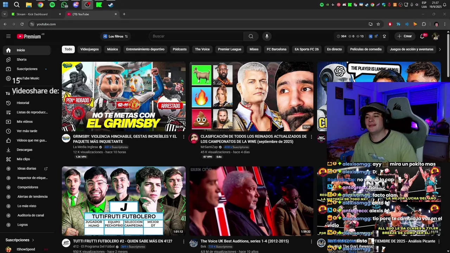The width and height of the screenshot is (450, 253).
Task: Open File Explorer from the taskbar
Action: pyautogui.click(x=29, y=5)
